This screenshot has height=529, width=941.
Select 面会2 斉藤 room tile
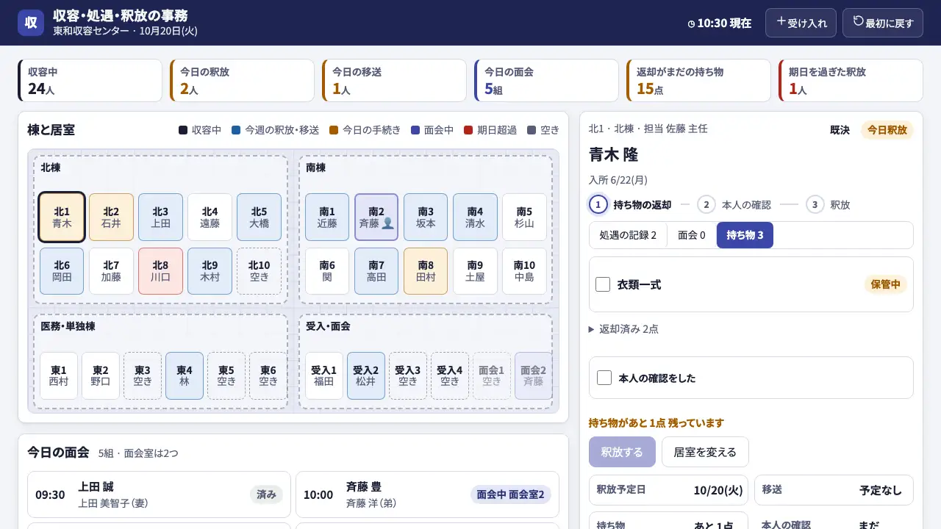coord(534,375)
